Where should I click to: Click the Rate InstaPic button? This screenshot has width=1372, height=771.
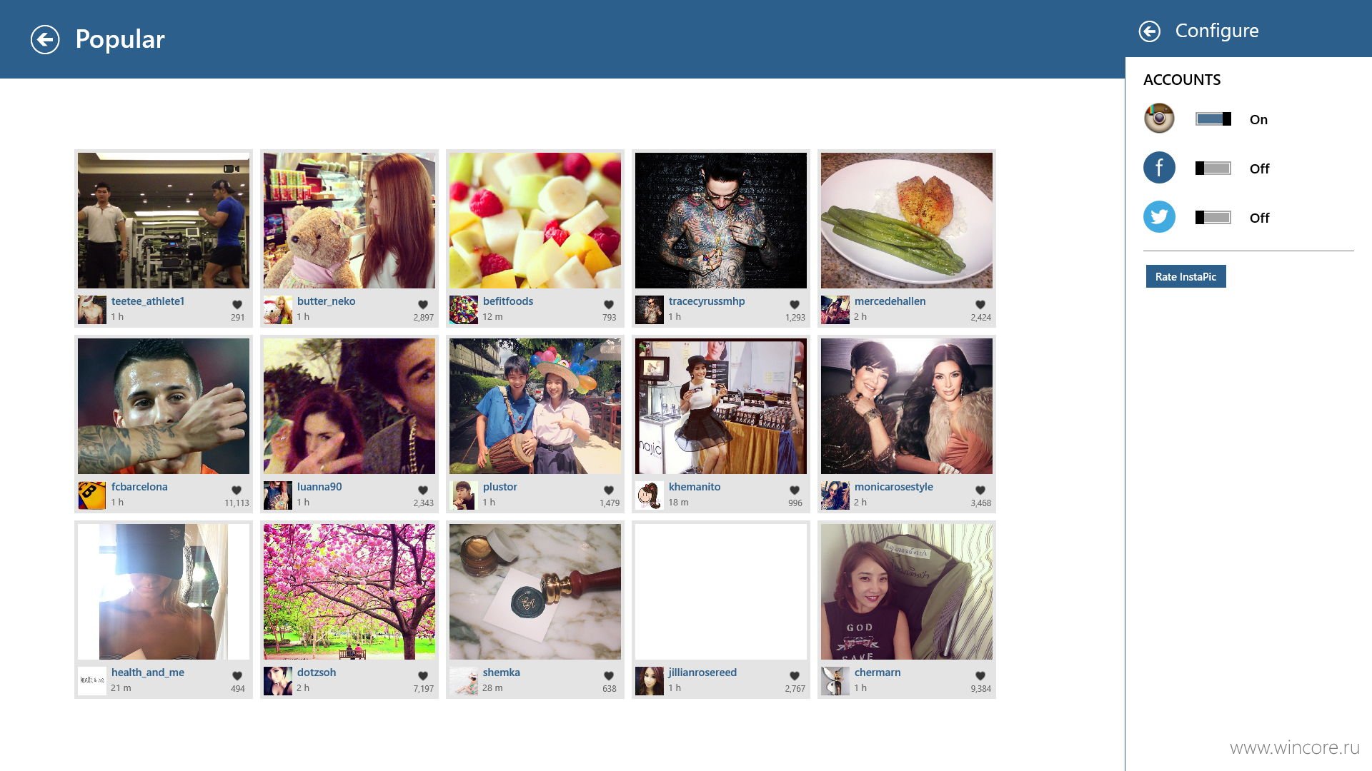pyautogui.click(x=1185, y=276)
